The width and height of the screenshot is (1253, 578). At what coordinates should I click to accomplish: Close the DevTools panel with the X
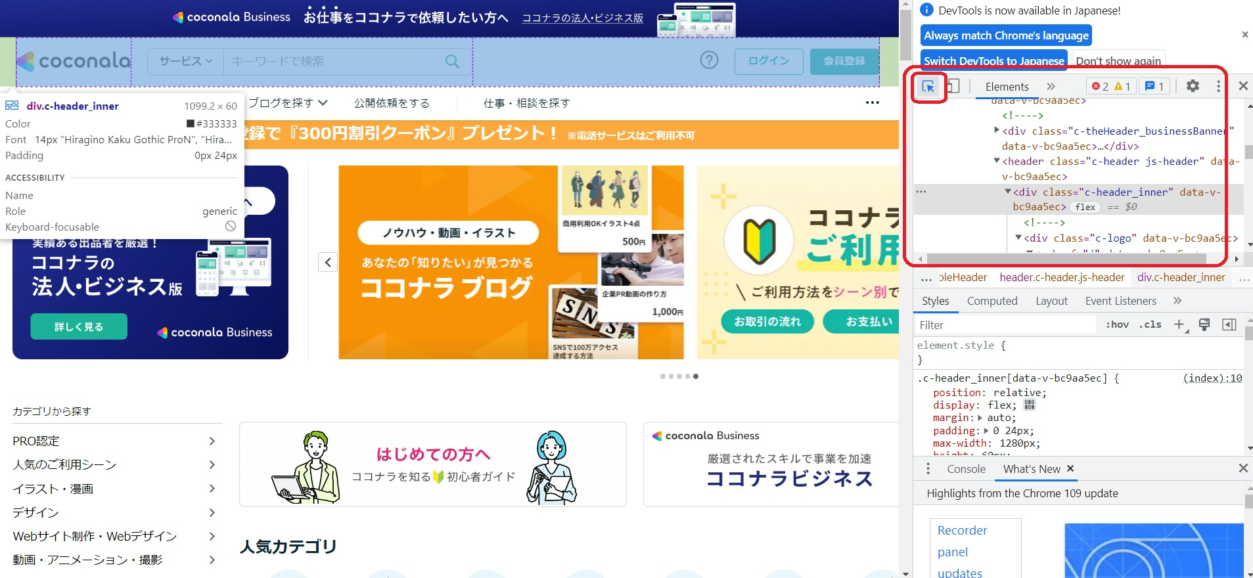1243,86
